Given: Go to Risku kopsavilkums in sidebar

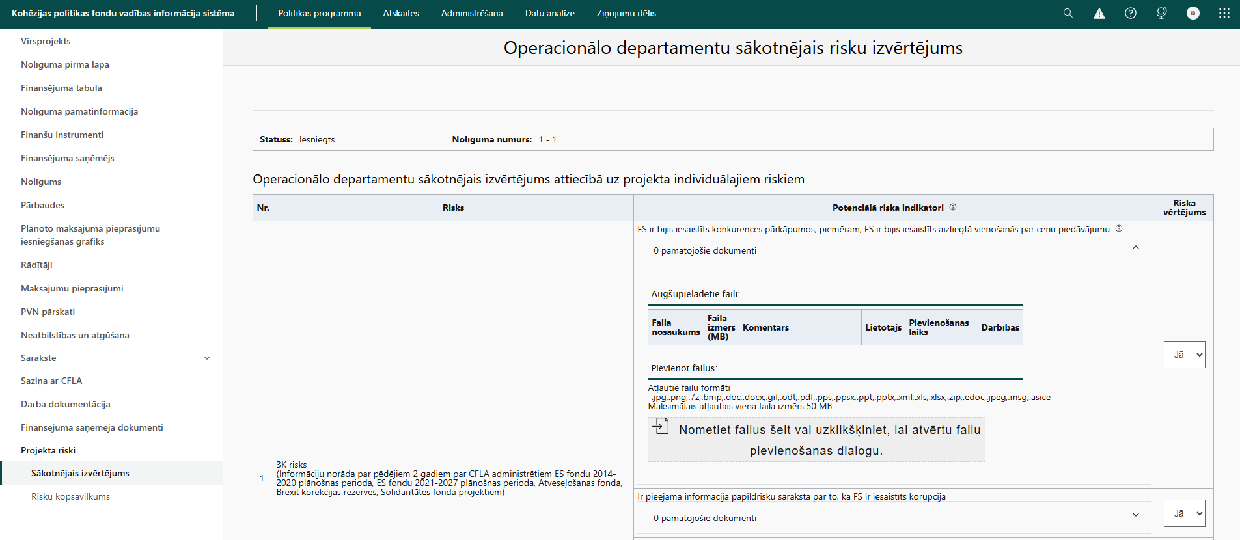Looking at the screenshot, I should click(70, 496).
